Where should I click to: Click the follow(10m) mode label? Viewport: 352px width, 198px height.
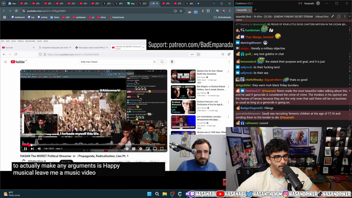322,16
